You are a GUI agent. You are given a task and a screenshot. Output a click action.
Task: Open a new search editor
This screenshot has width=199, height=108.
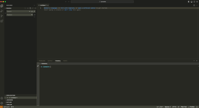30,8
